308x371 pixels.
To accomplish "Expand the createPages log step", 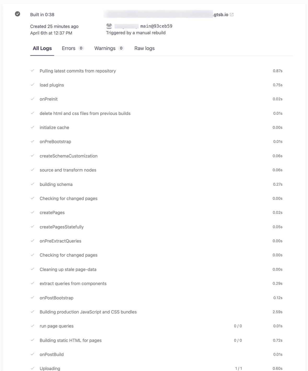I will pos(52,213).
